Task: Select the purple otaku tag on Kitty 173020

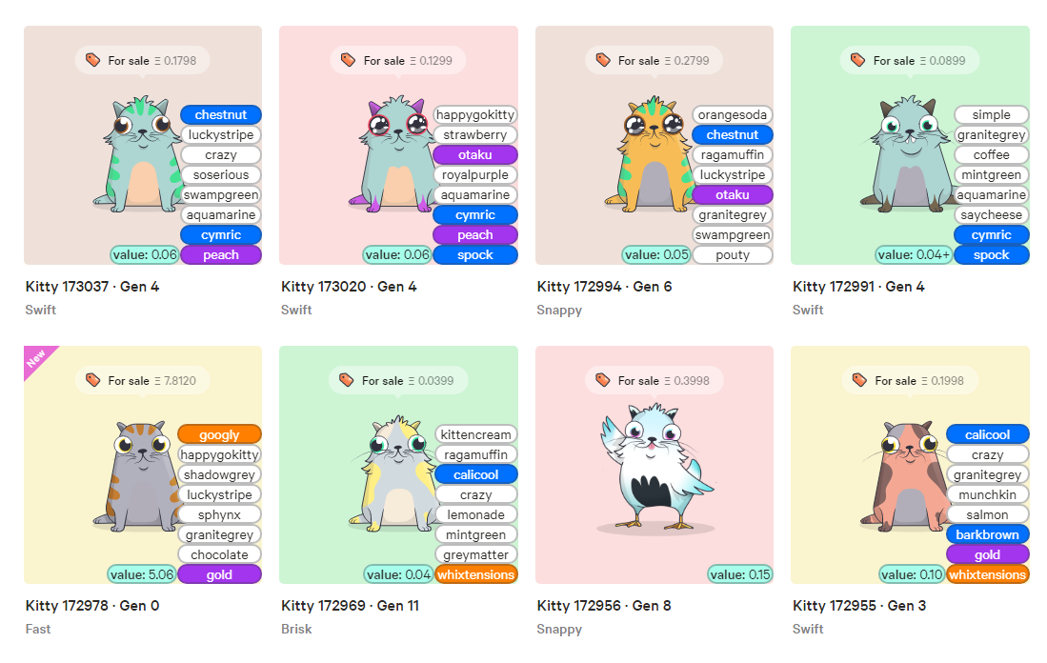Action: [x=475, y=155]
